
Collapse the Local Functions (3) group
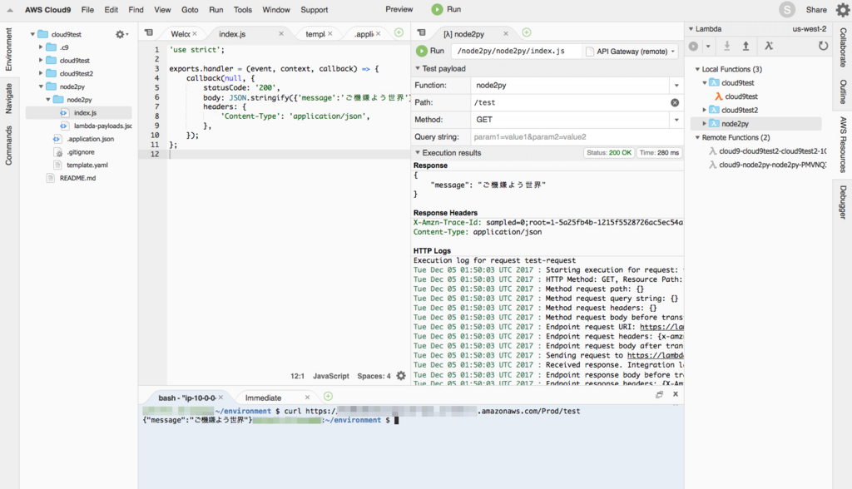click(698, 70)
